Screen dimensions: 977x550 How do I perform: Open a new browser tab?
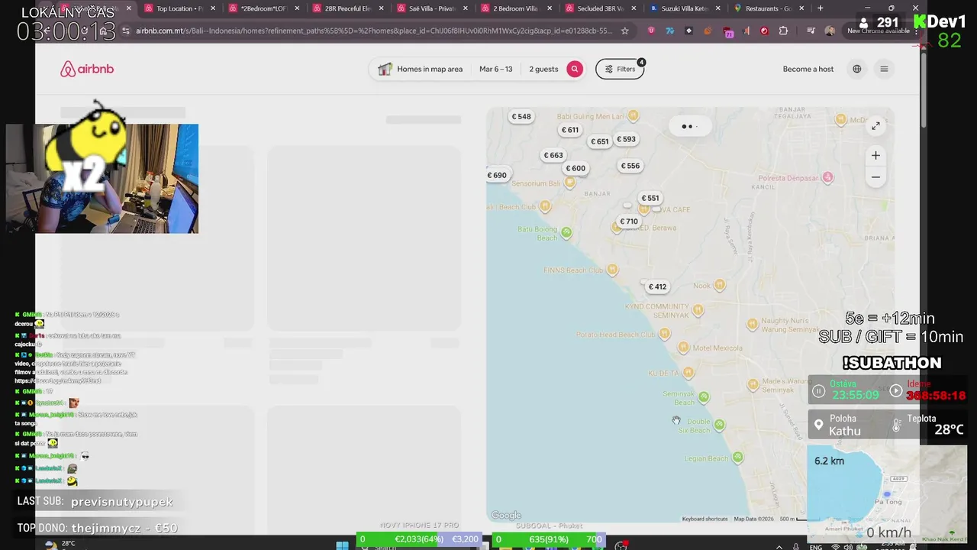820,8
